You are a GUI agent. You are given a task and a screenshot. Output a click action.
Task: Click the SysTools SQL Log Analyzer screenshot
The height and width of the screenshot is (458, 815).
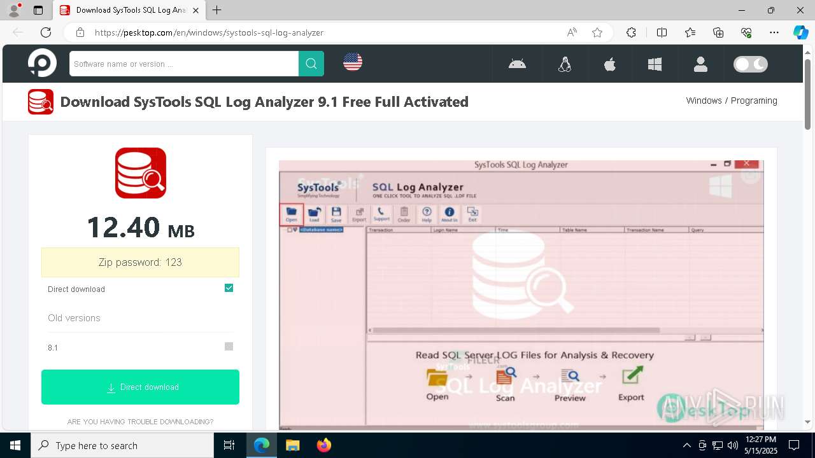(521, 294)
